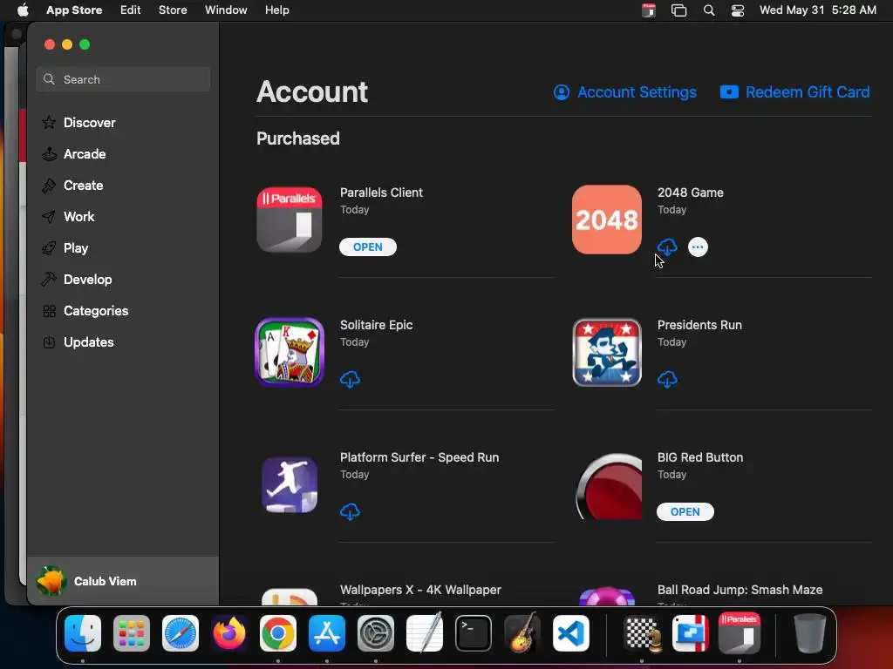893x669 pixels.
Task: Open Control Center in menu bar
Action: click(x=738, y=10)
